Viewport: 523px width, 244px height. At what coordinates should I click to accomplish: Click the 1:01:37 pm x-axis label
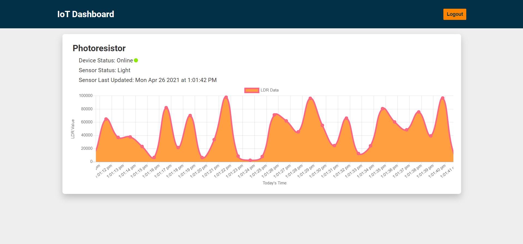click(401, 171)
